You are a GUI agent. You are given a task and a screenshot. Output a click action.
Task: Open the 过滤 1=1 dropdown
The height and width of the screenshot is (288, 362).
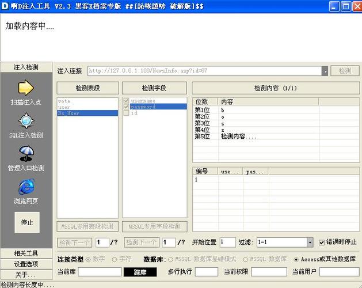(310, 242)
